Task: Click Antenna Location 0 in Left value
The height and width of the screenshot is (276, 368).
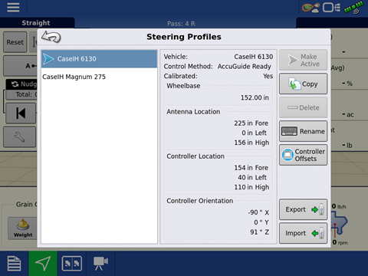Action: (254, 133)
